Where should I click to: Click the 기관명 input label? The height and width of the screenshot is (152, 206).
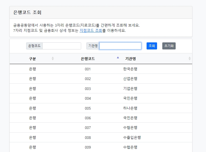pos(93,46)
